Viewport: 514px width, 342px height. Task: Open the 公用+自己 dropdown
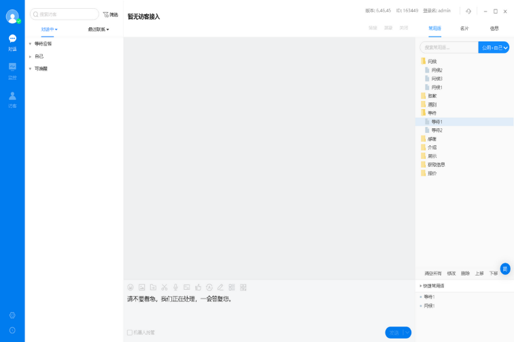point(494,47)
